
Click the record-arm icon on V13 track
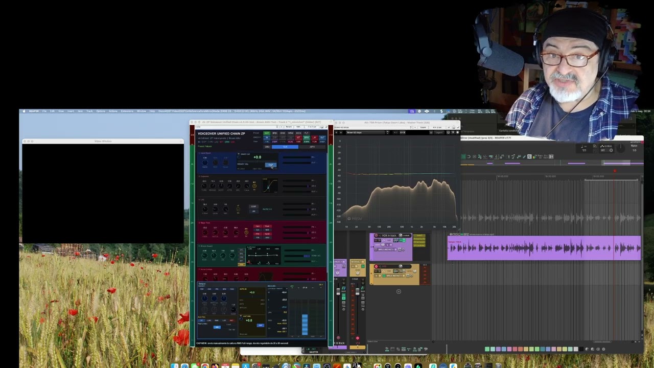point(376,266)
